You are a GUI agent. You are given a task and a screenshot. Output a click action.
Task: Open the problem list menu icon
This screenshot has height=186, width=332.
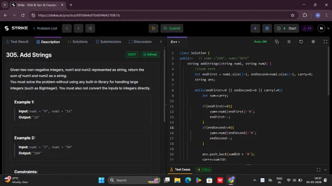point(90,28)
